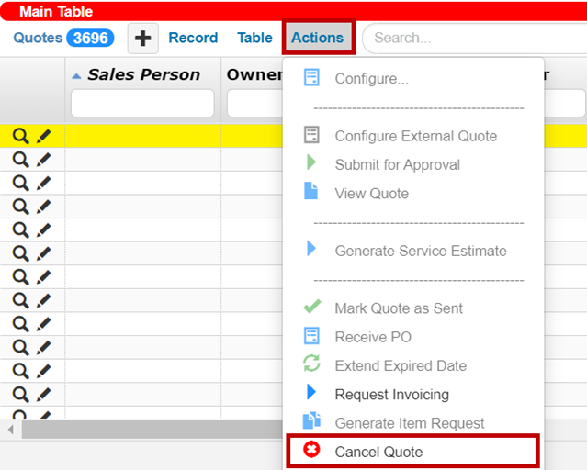Open the Record menu
This screenshot has width=587, height=470.
click(x=193, y=38)
